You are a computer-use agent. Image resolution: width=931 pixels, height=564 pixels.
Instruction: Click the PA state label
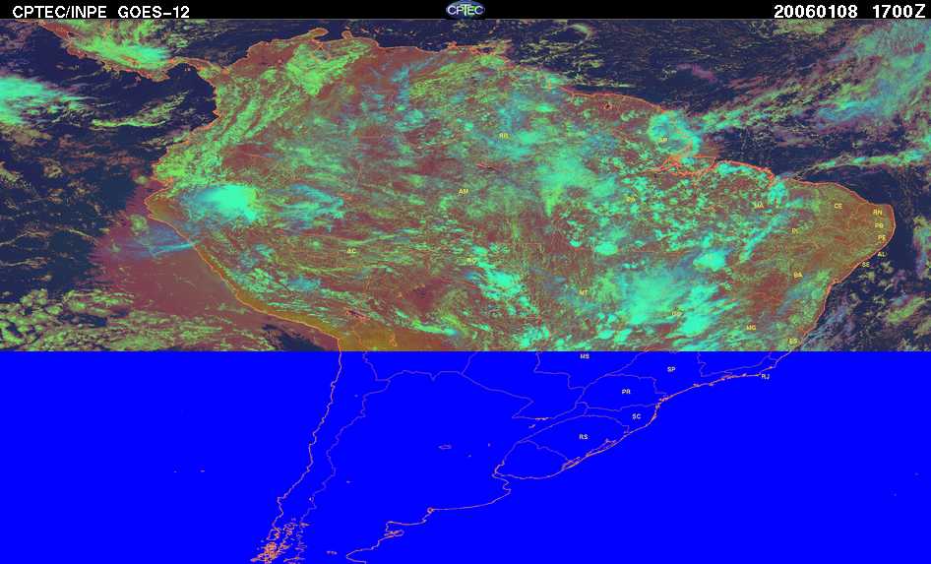631,200
